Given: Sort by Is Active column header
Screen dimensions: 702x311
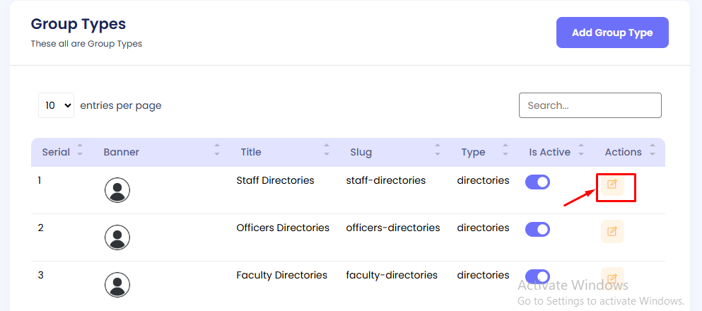Looking at the screenshot, I should point(549,152).
